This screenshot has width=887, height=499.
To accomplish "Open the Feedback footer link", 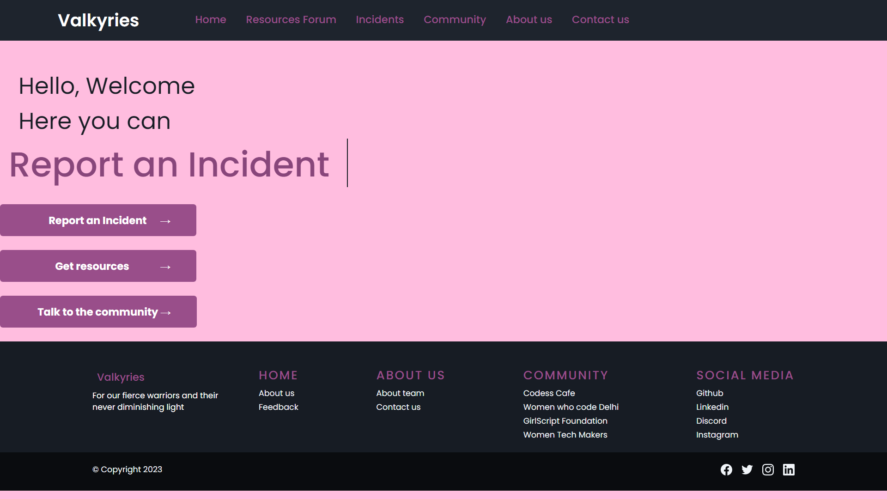I will click(278, 407).
